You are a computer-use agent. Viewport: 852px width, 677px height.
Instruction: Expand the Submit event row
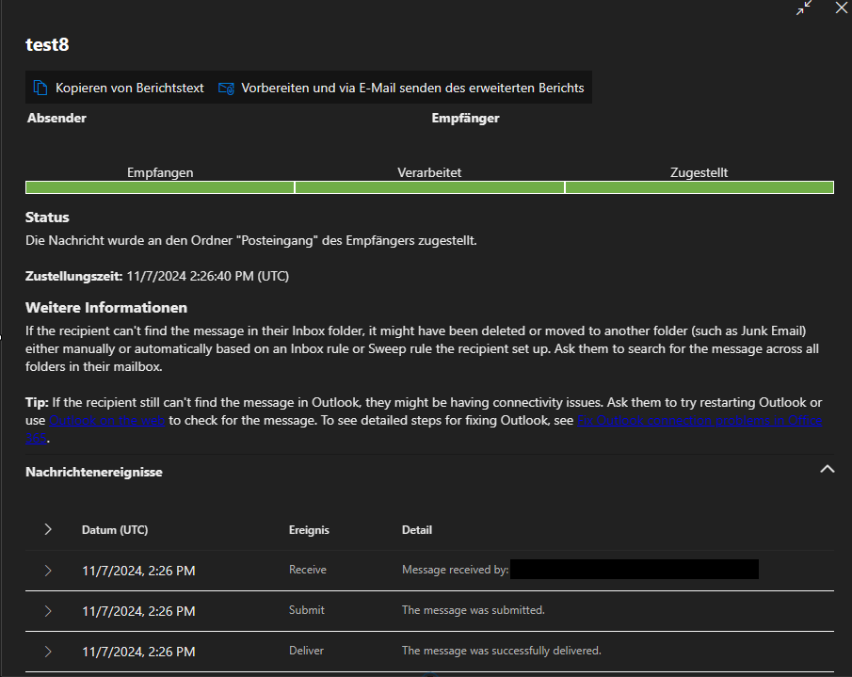pyautogui.click(x=48, y=611)
